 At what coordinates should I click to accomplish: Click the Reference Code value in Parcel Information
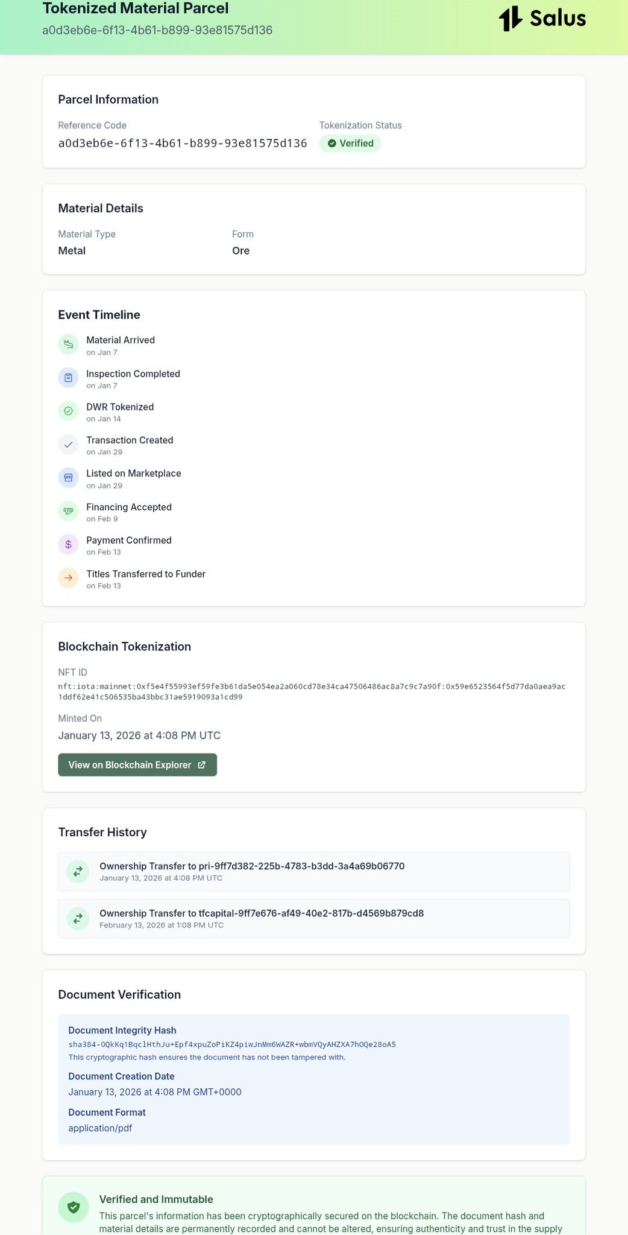183,144
